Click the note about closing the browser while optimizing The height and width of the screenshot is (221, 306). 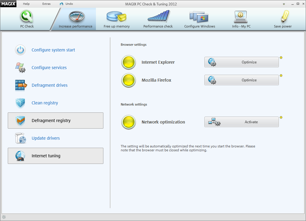(188, 148)
